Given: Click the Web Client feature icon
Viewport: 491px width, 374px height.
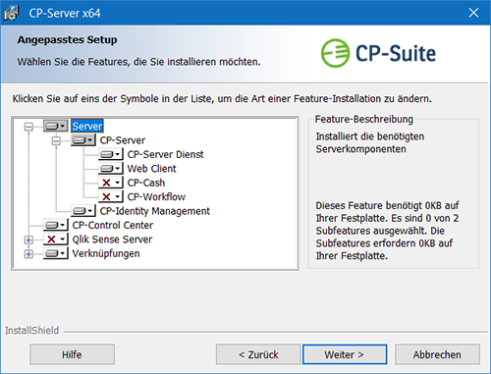Looking at the screenshot, I should pos(111,169).
